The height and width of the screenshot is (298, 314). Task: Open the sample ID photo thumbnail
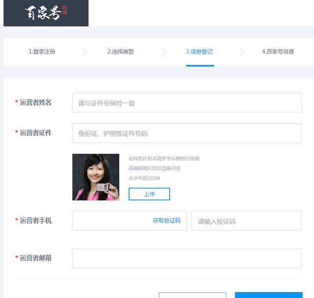coord(96,177)
